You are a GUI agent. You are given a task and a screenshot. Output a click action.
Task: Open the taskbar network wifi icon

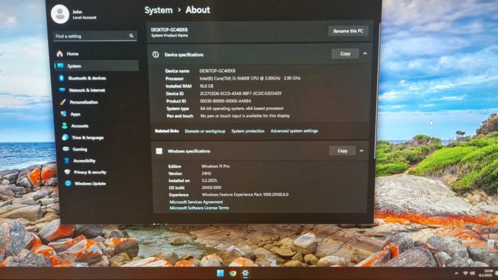tap(466, 274)
